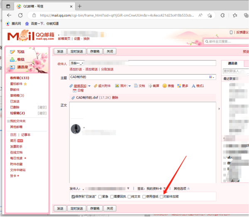
Task: Click 写信 compose icon in sidebar
Action: tap(12, 52)
